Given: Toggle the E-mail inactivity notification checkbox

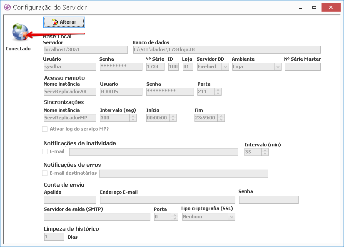Looking at the screenshot, I should [x=45, y=151].
